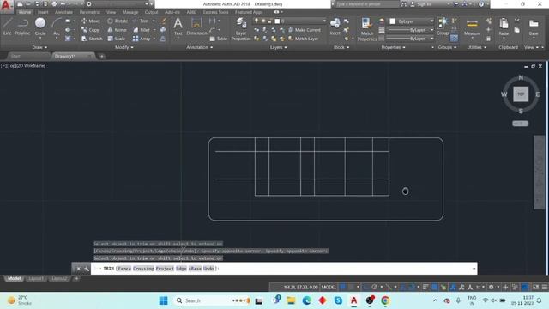Expand the Annotation panel
Screen dimensions: 549x309
(199, 47)
